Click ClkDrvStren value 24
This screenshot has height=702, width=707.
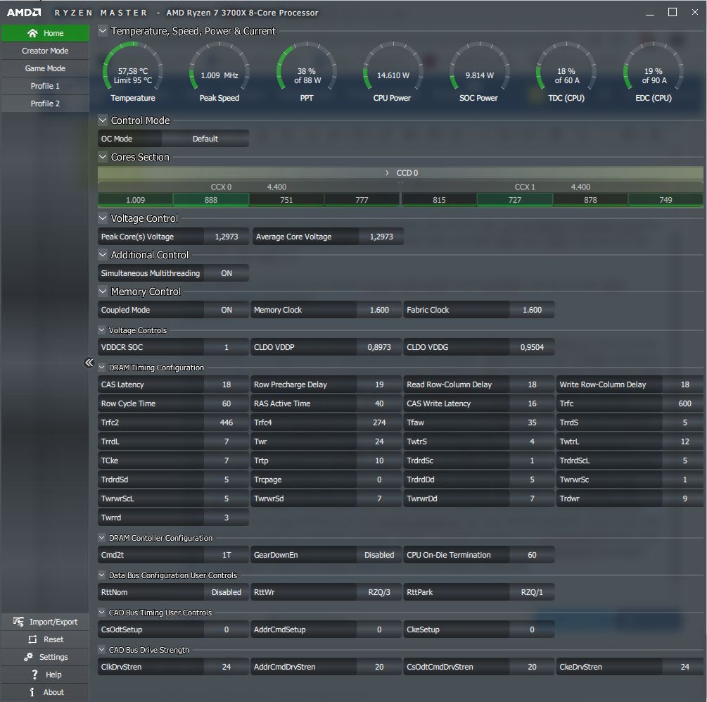tap(227, 667)
